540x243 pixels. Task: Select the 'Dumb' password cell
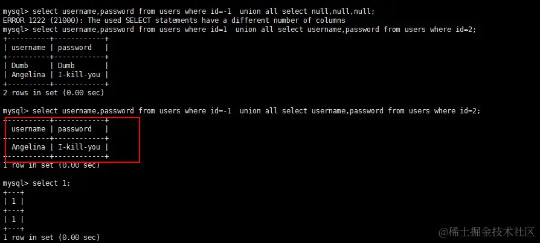[x=66, y=65]
